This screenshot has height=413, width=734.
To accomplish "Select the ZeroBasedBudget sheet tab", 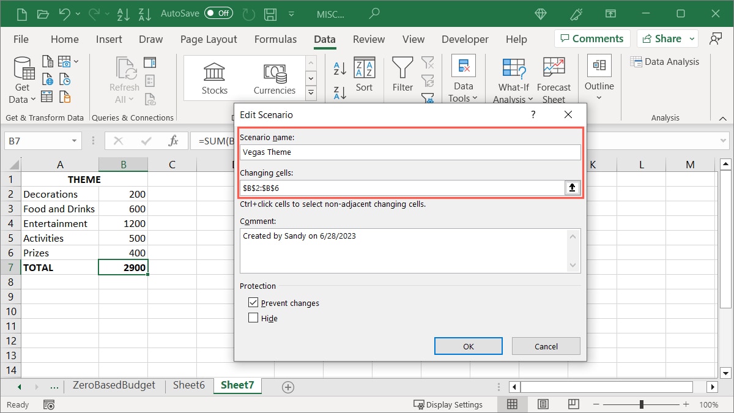I will point(114,385).
